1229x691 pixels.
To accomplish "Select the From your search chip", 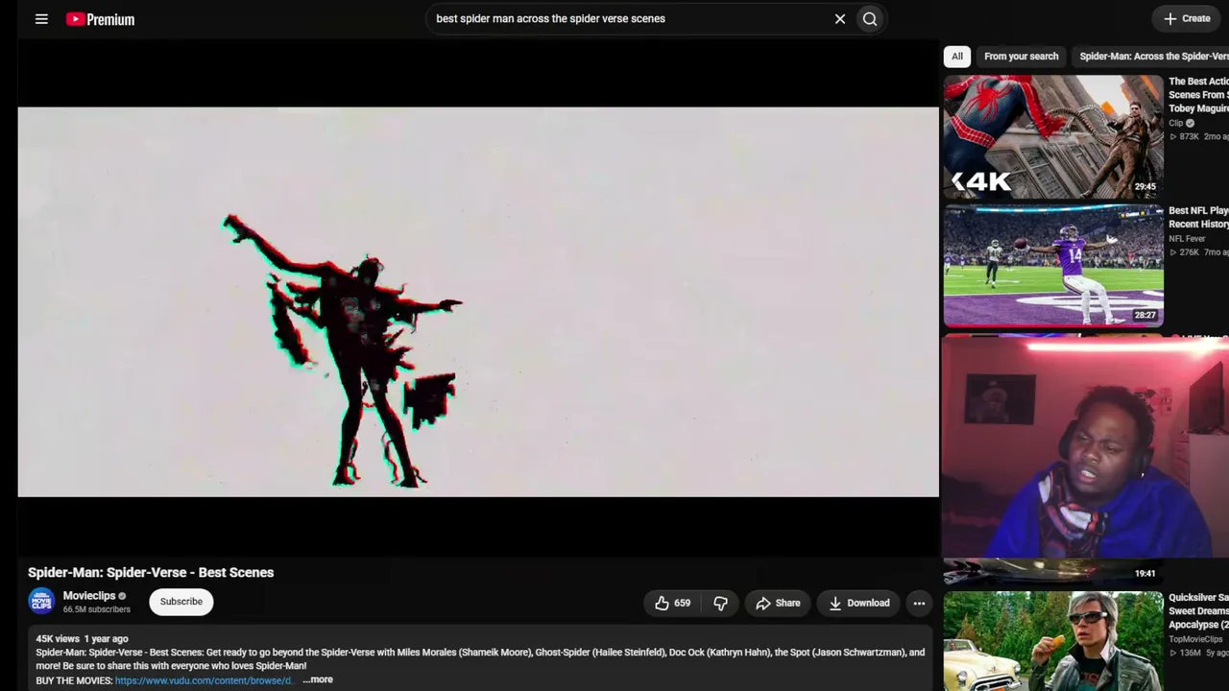I will click(1022, 57).
